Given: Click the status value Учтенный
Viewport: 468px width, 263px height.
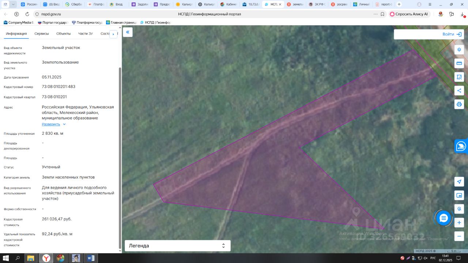Looking at the screenshot, I should 51,167.
